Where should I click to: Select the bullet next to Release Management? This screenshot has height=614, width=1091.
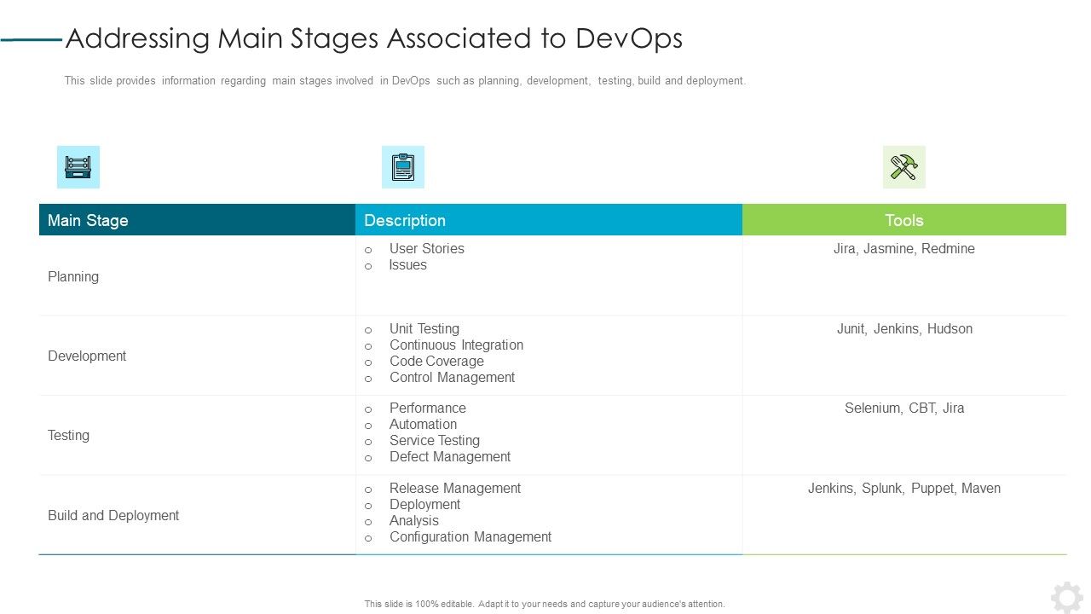(369, 489)
